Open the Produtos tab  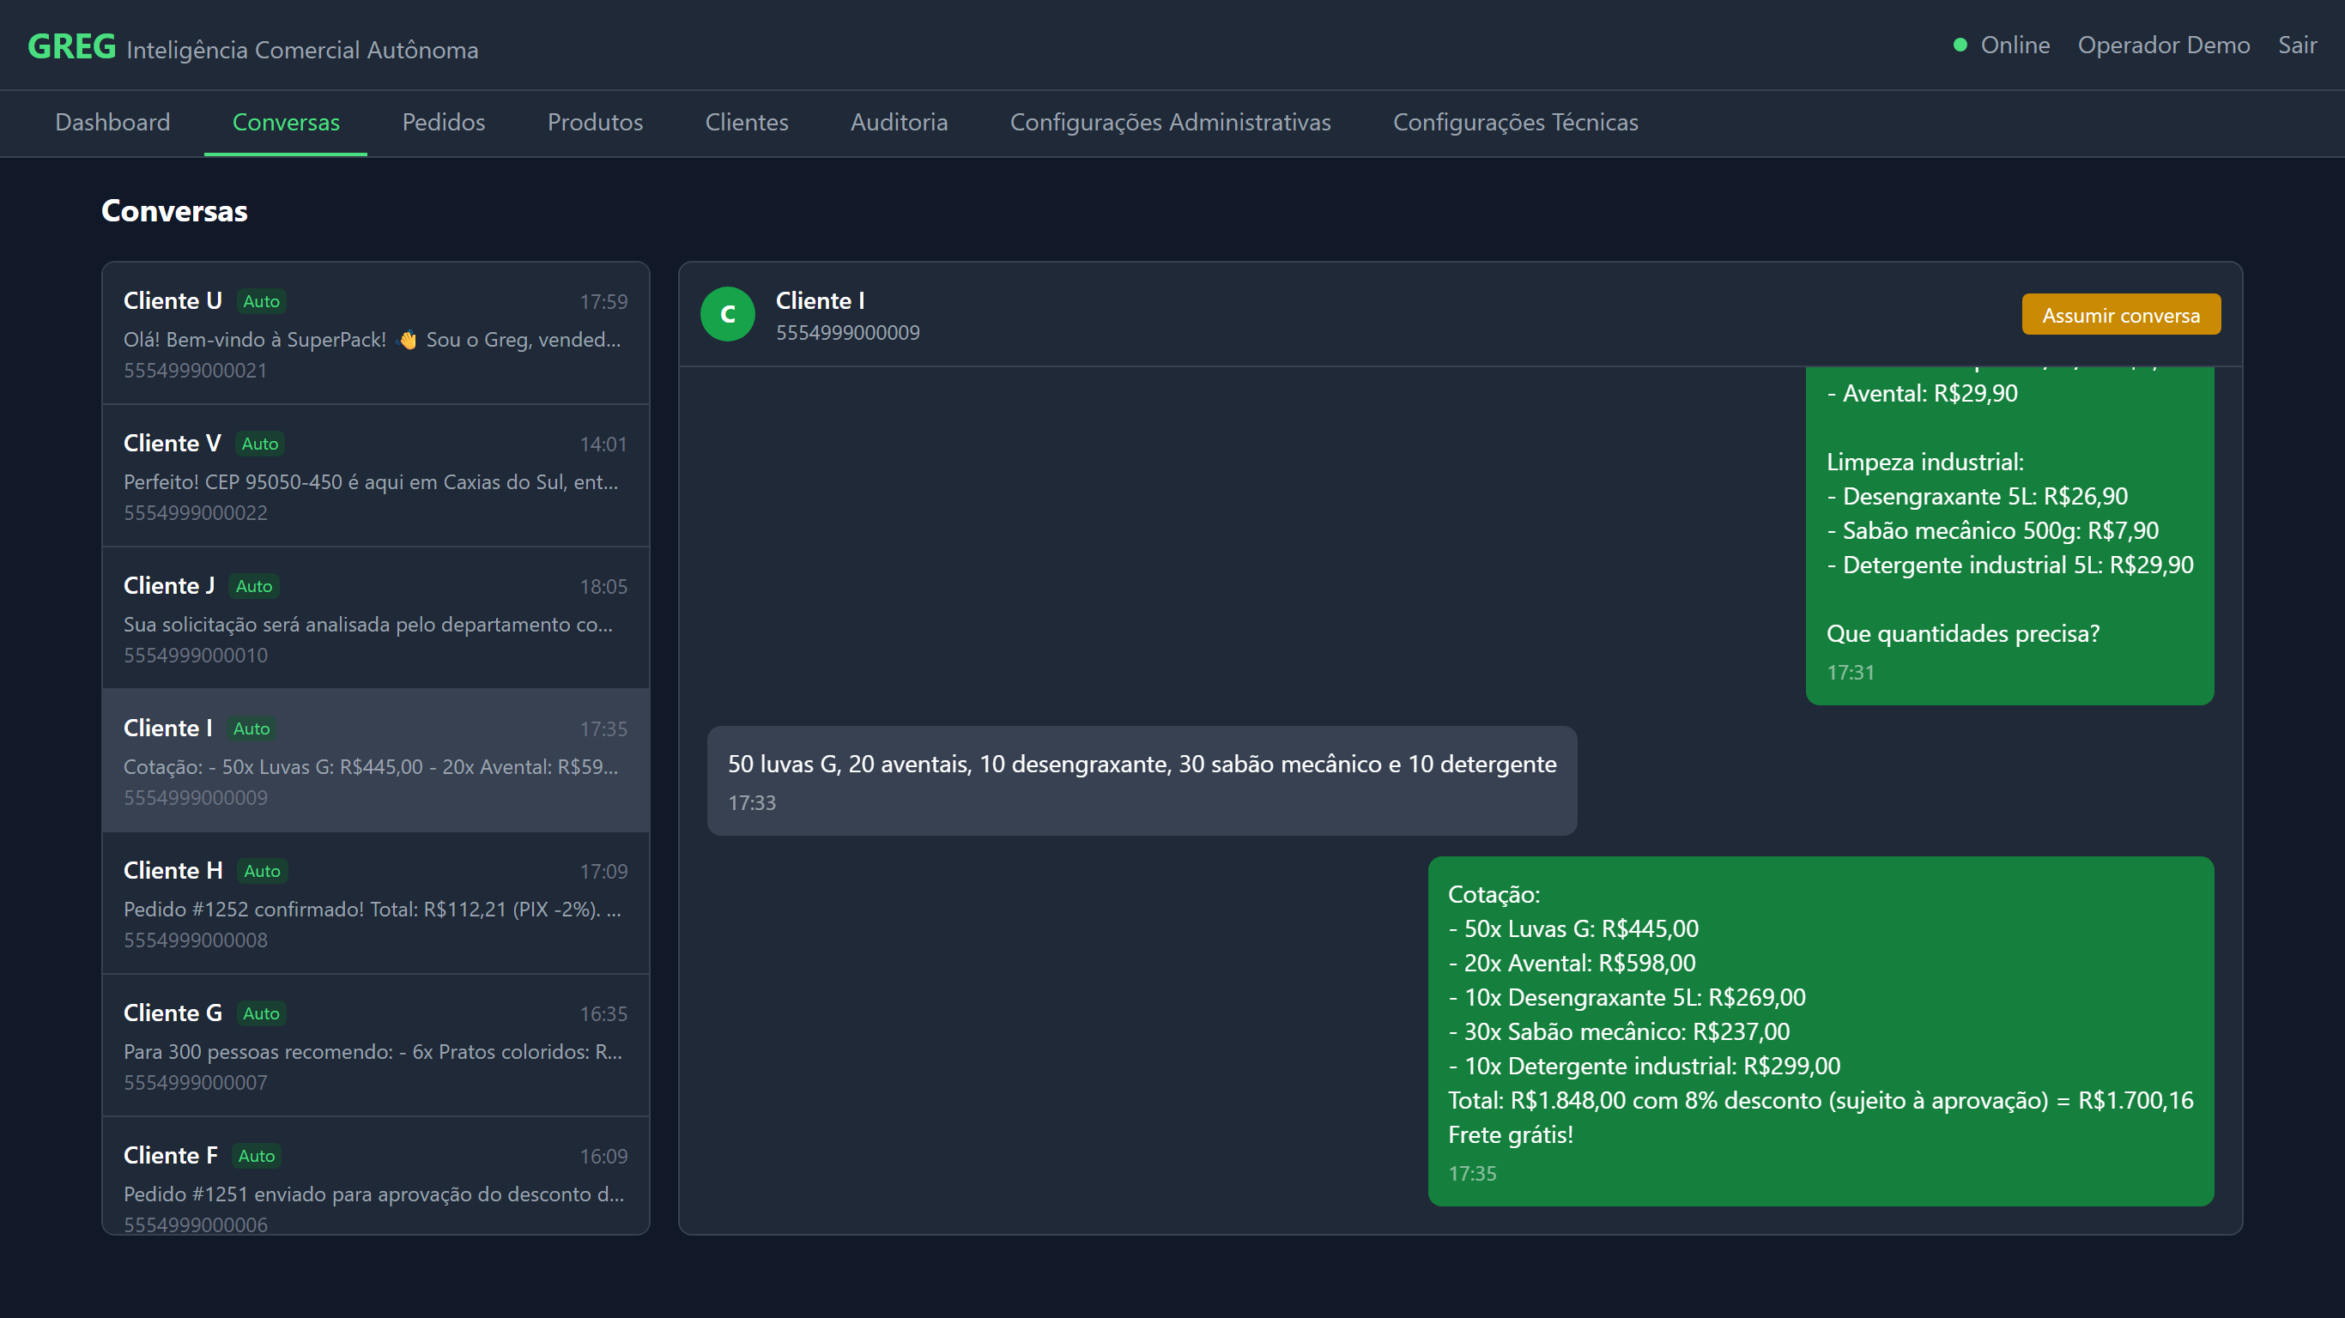click(x=595, y=122)
